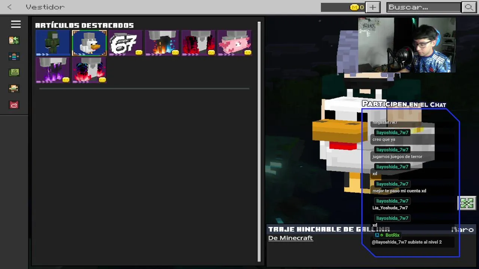Select the '67' item thumbnail
Screen dimensions: 479x269
tap(126, 43)
